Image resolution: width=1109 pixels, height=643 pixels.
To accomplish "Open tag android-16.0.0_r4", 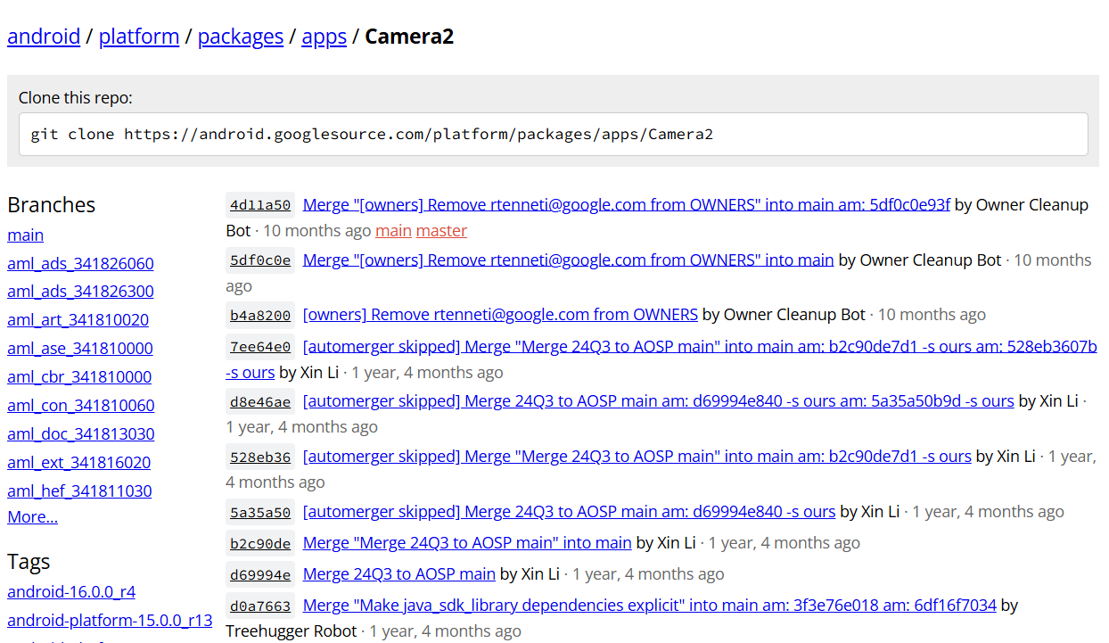I will pos(71,591).
